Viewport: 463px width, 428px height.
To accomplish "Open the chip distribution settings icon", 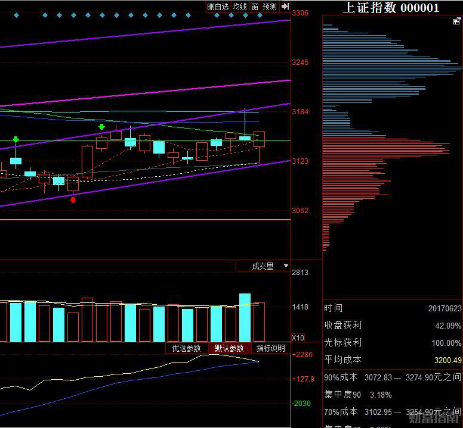I will pos(456,21).
